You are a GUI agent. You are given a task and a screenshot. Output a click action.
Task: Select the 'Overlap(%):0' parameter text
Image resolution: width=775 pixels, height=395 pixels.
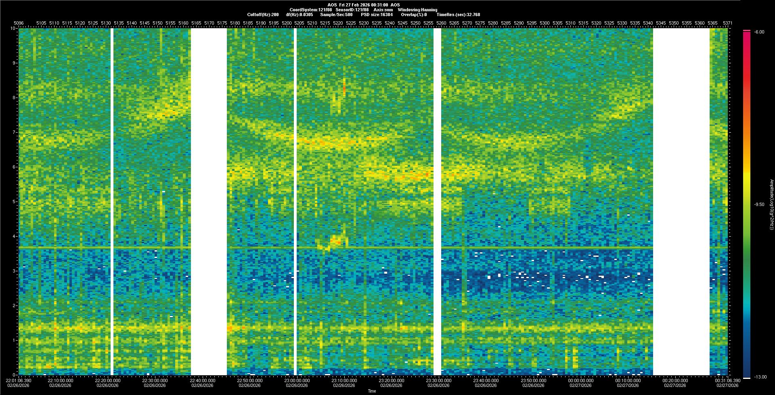click(x=414, y=15)
